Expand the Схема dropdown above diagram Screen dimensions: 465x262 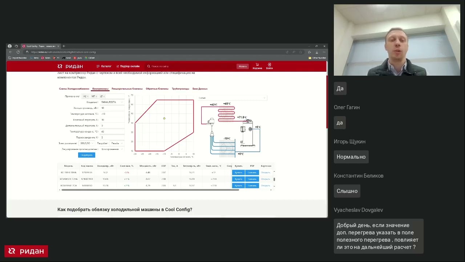coord(232,98)
